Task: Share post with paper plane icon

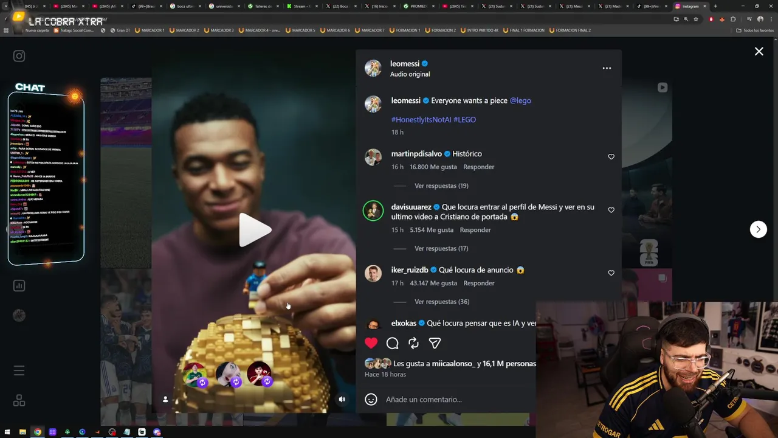Action: 435,343
